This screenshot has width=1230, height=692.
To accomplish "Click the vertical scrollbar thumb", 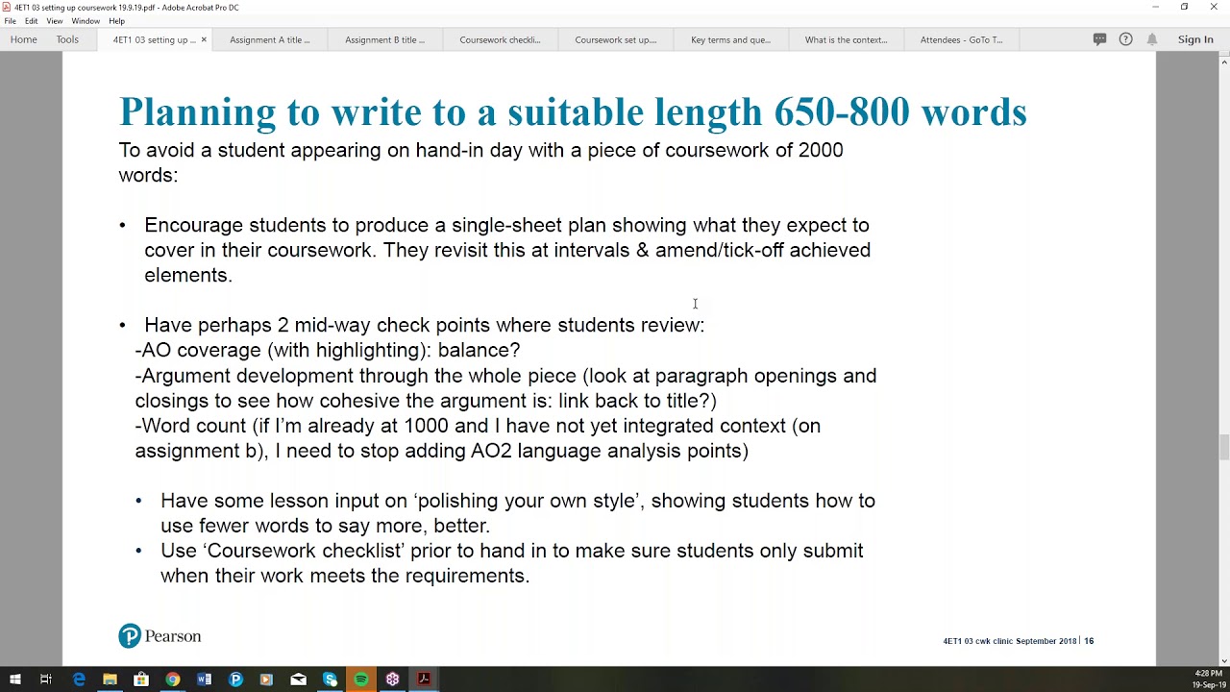I will [x=1224, y=448].
